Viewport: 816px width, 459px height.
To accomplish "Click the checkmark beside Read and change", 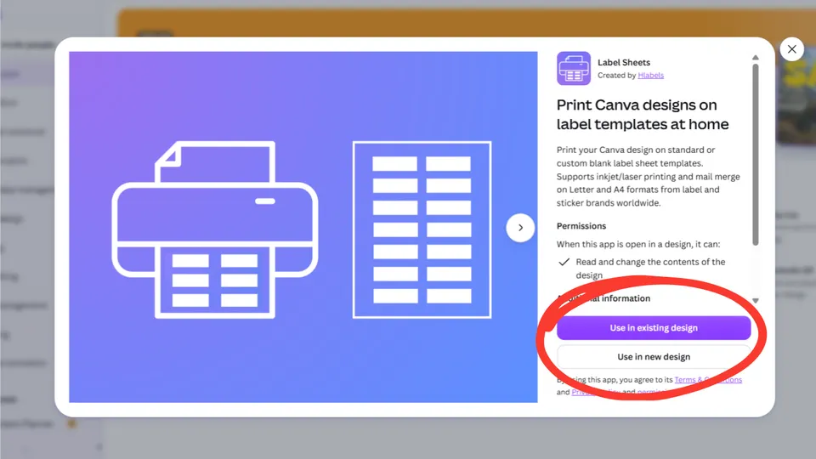I will [x=564, y=262].
